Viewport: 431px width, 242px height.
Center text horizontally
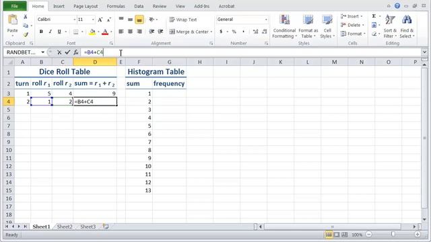[x=130, y=32]
